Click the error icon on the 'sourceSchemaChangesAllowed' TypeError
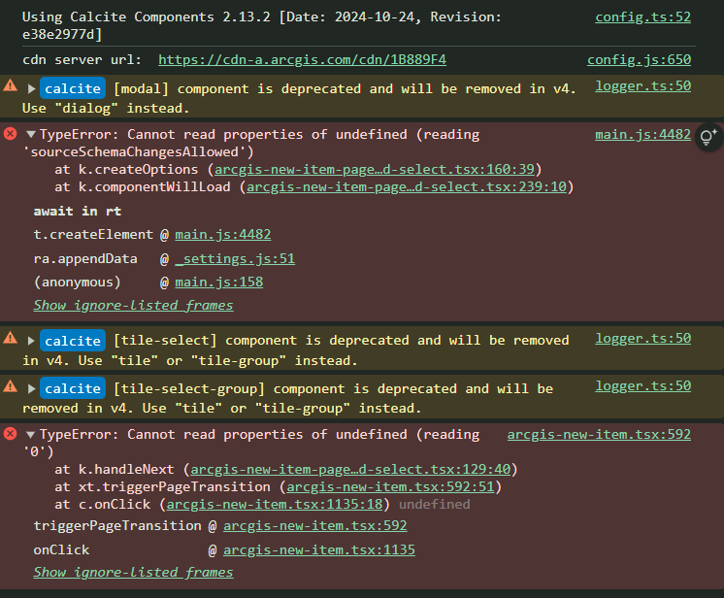The height and width of the screenshot is (598, 724). coord(10,134)
